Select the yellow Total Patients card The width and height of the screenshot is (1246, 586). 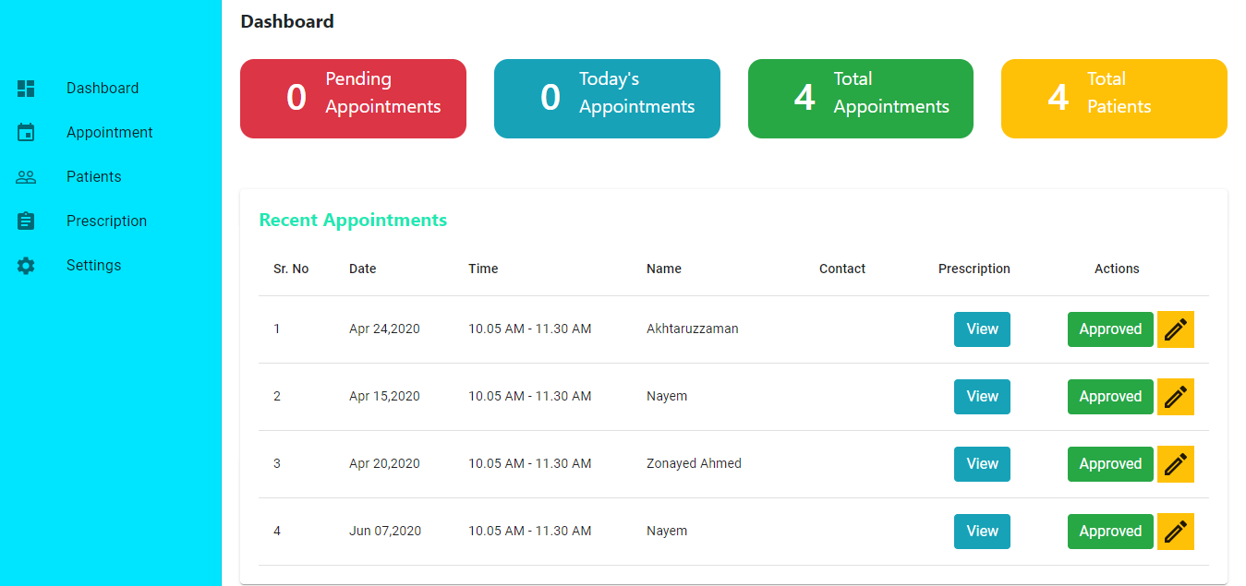pos(1114,99)
